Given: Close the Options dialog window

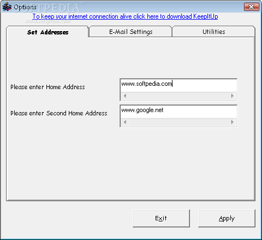Looking at the screenshot, I should coord(252,7).
